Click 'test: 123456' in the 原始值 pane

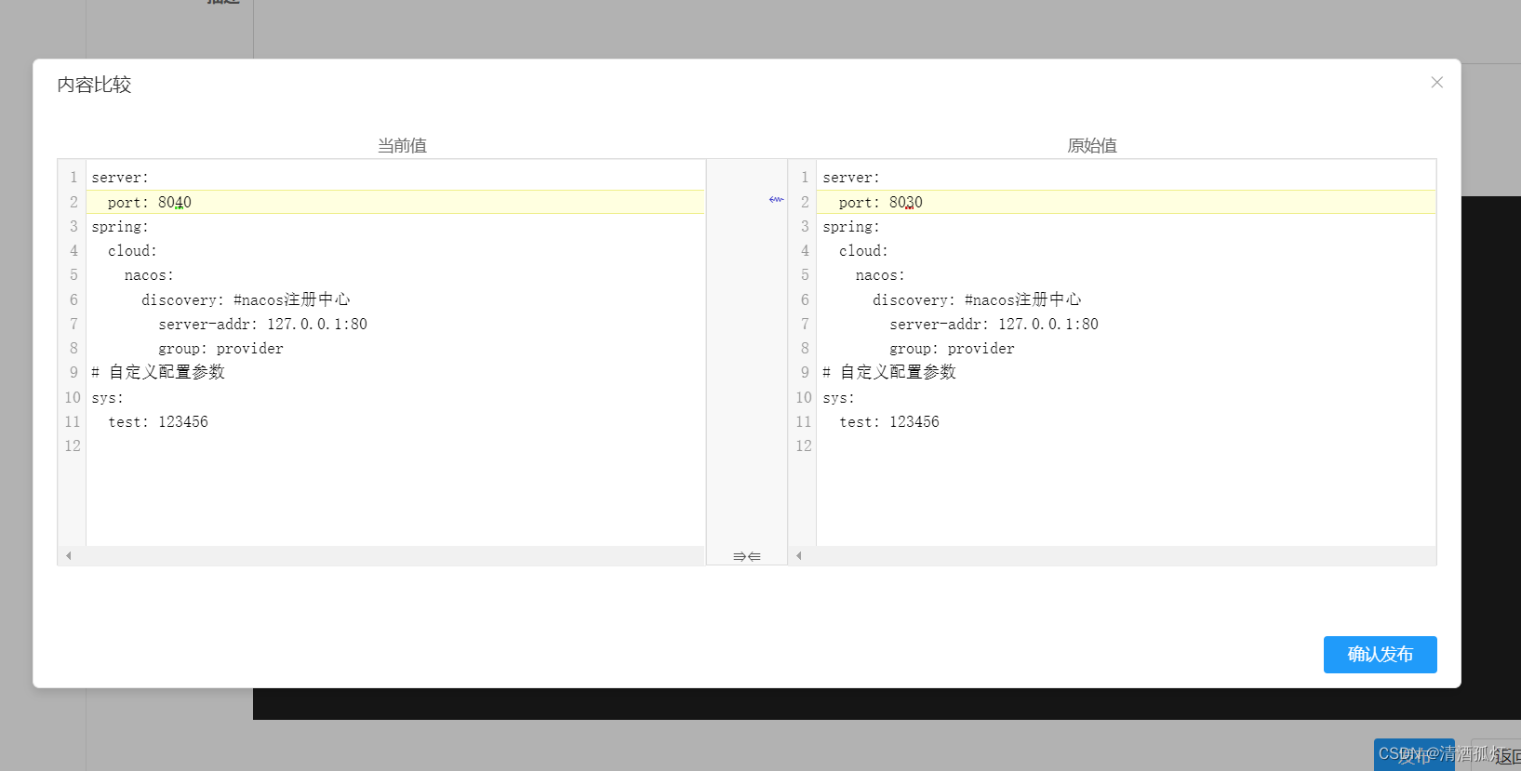(x=889, y=422)
